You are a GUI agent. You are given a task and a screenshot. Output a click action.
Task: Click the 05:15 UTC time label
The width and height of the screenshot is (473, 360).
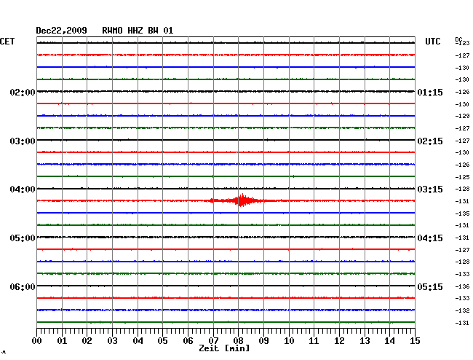430,286
